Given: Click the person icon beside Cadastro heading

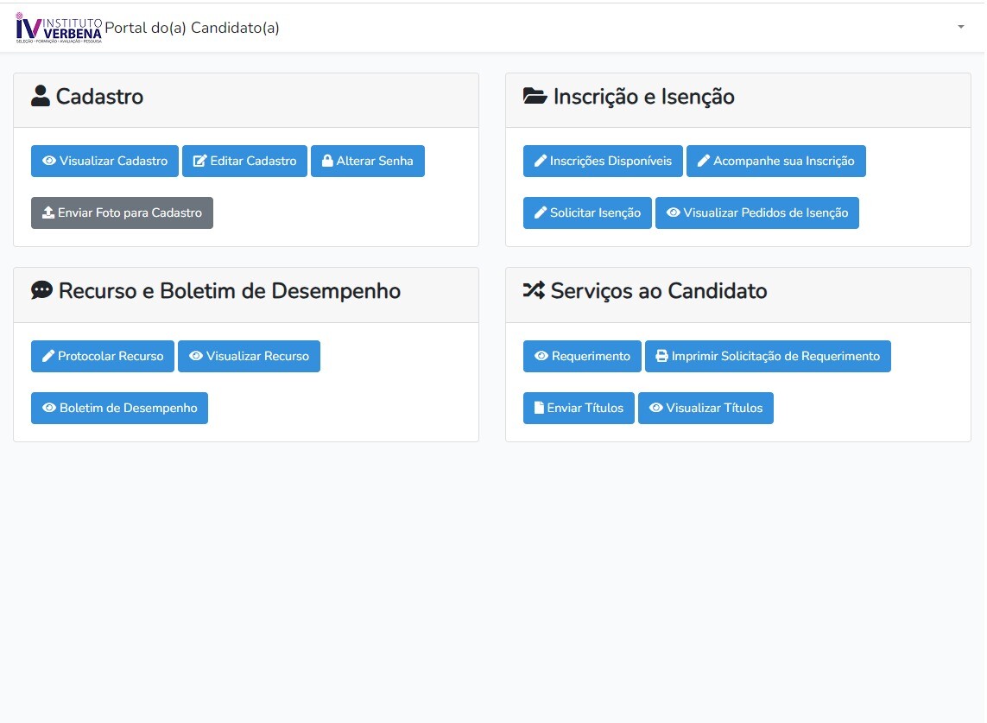Looking at the screenshot, I should click(x=41, y=96).
